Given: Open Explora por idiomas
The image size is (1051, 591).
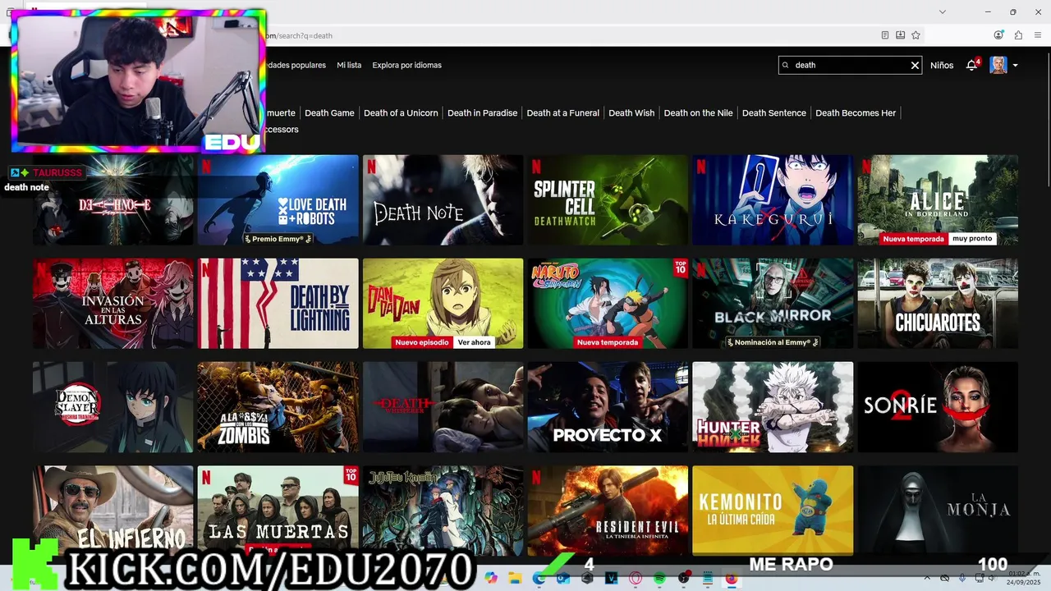Looking at the screenshot, I should pos(406,65).
